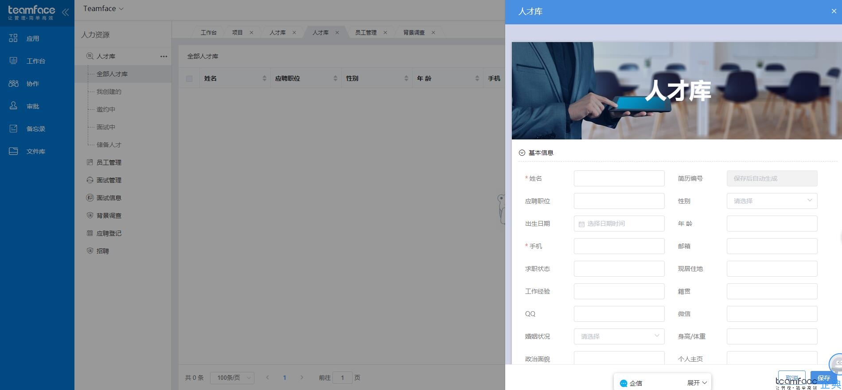Click the 应聘职位 input field
This screenshot has height=390, width=842.
pyautogui.click(x=619, y=201)
